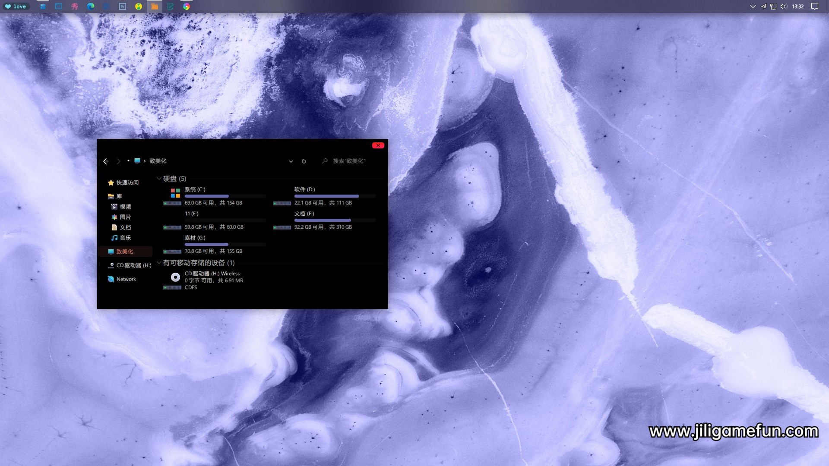Open Photoshop from the taskbar

click(x=123, y=6)
